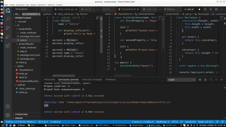Open the Вид menu
This screenshot has height=127, width=226.
28,5
